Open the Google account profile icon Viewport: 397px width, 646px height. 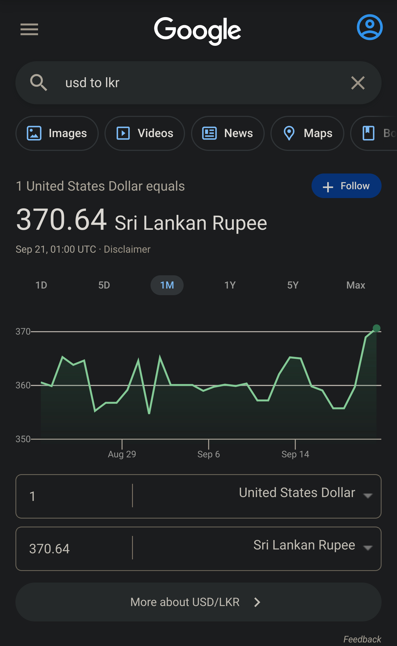(x=369, y=27)
